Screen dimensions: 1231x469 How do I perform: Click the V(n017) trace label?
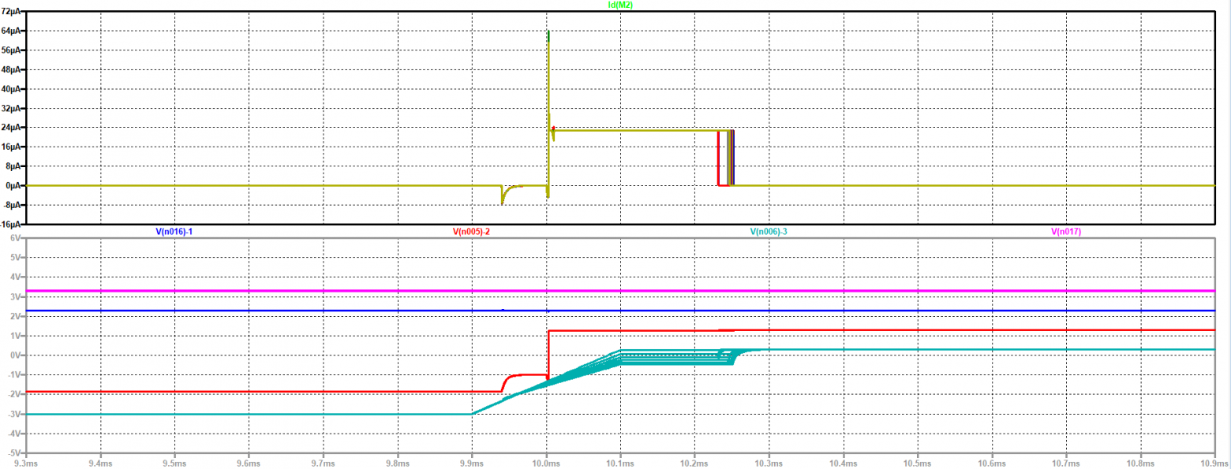pos(1066,232)
